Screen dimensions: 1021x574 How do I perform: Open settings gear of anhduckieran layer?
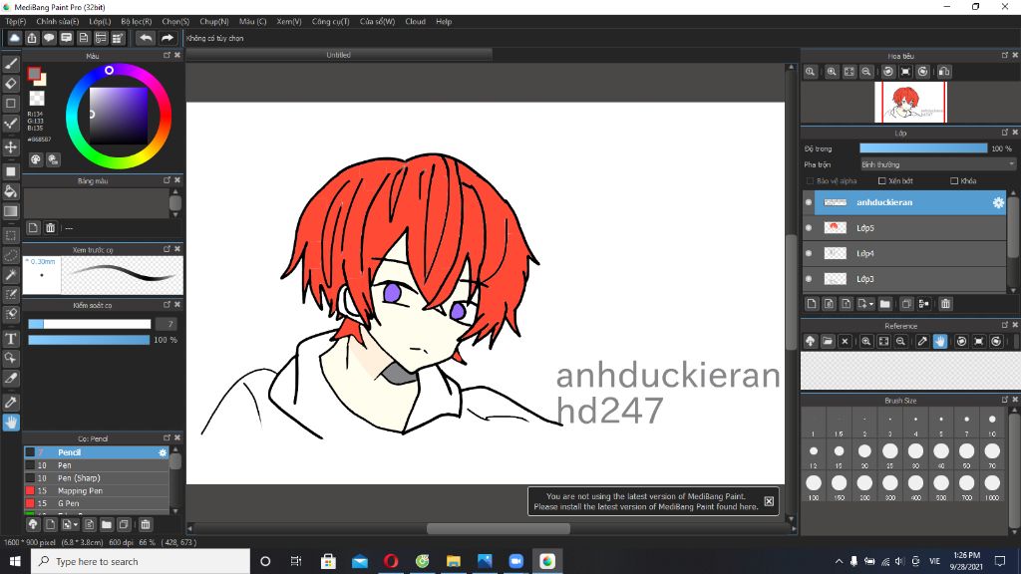(998, 202)
